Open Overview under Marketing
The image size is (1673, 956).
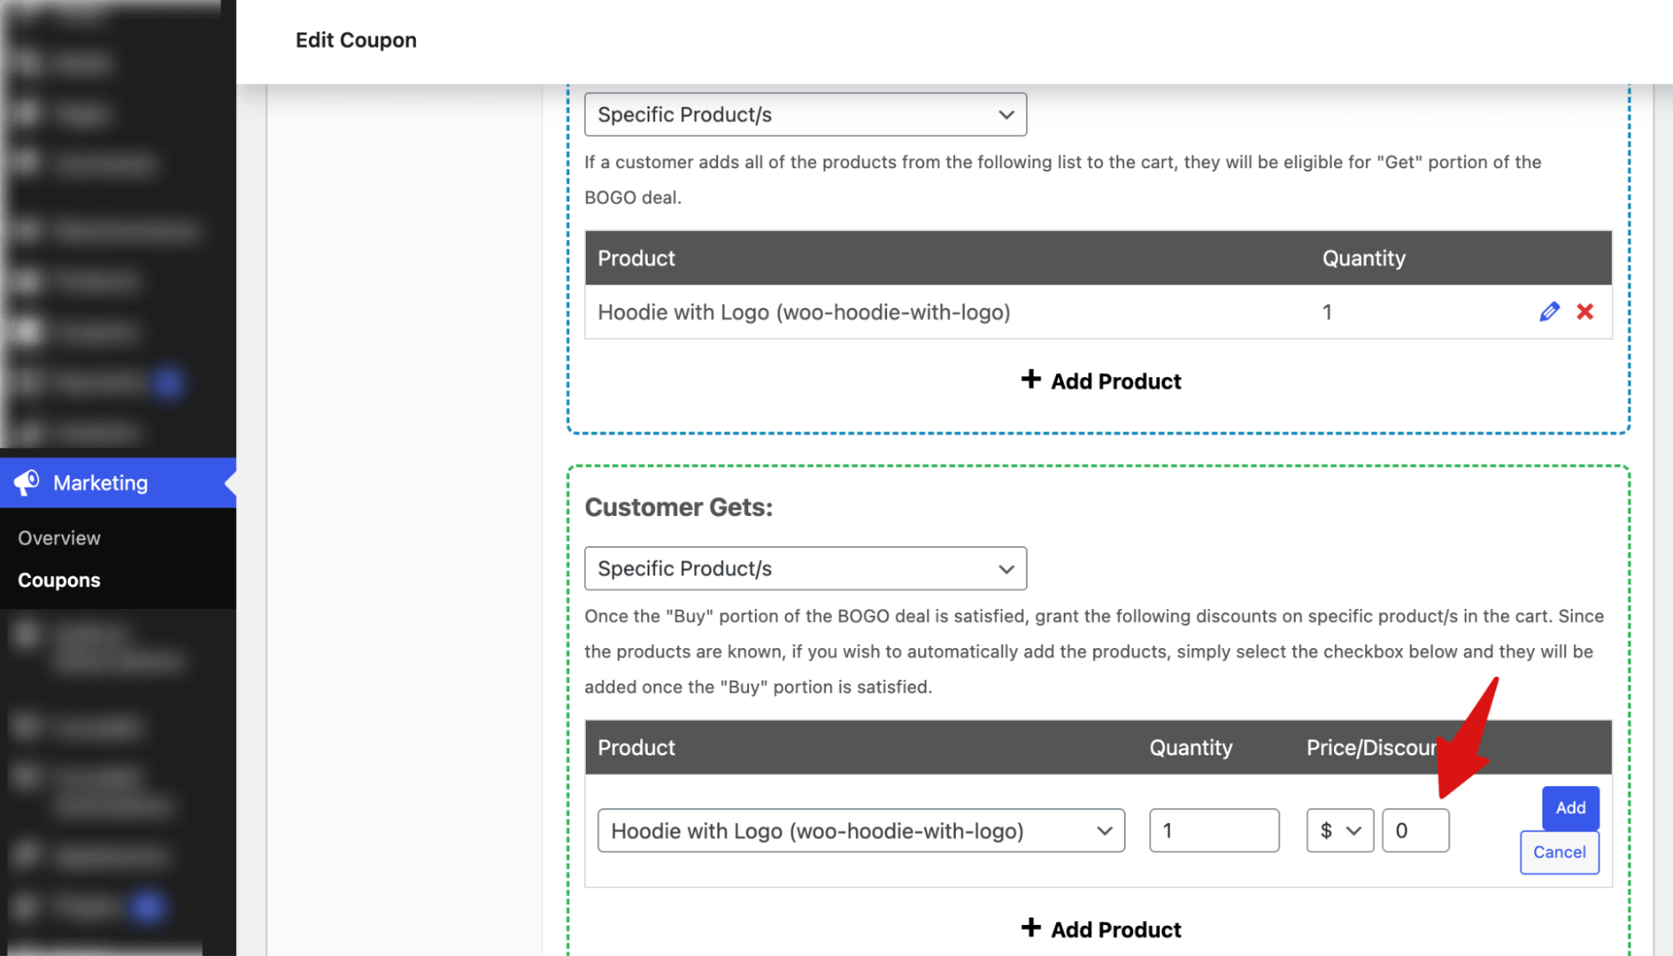(59, 538)
